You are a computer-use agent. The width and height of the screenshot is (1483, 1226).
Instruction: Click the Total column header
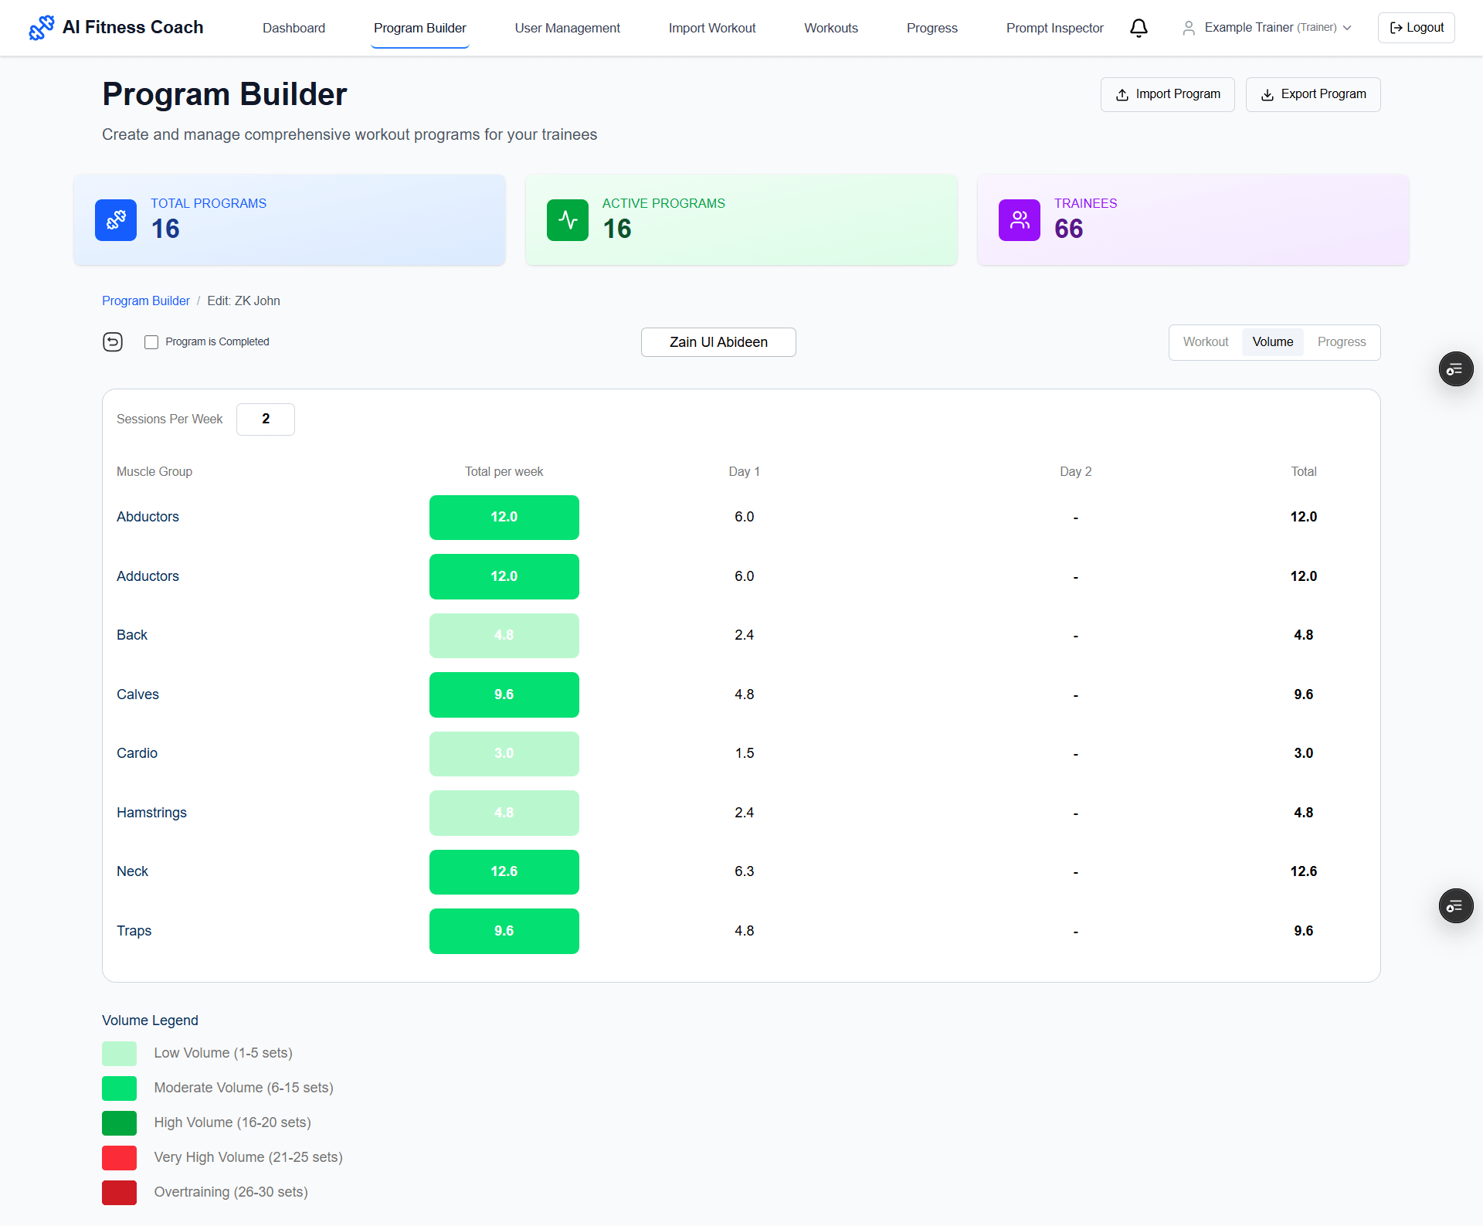(x=1303, y=471)
